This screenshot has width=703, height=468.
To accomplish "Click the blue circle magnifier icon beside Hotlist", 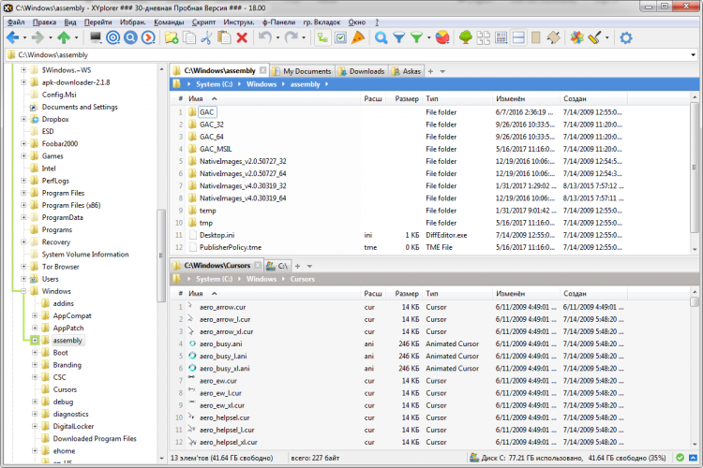I will (130, 37).
